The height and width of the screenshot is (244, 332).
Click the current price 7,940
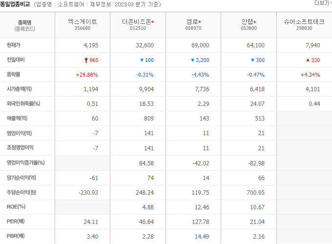(313, 45)
